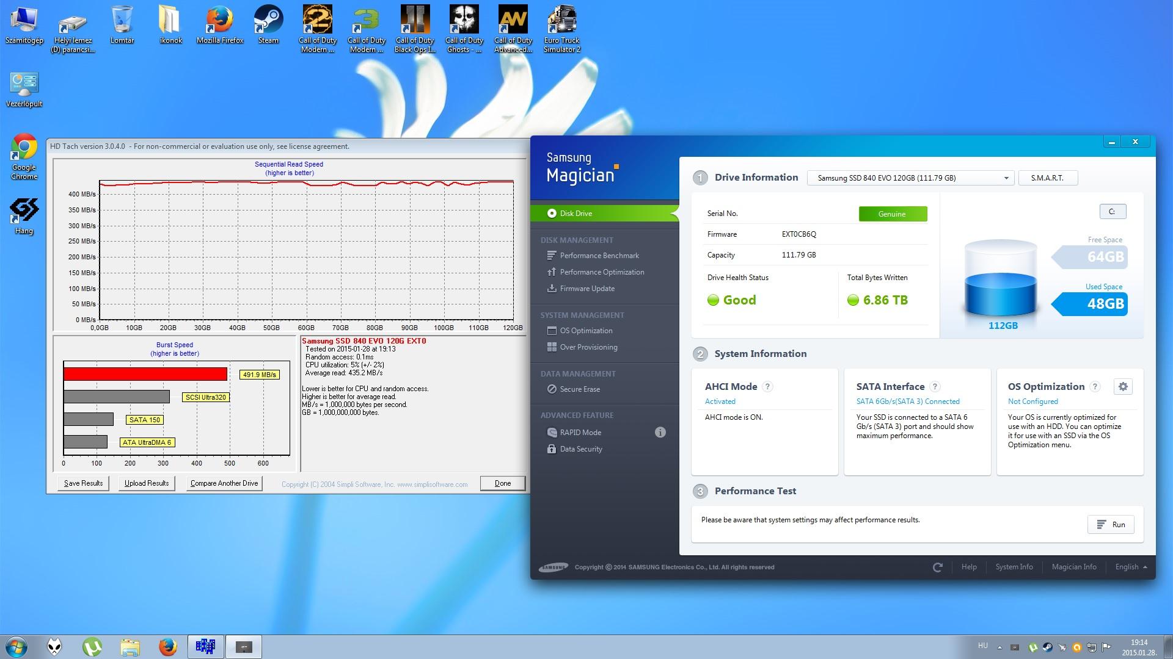Screen dimensions: 1173x659
Task: Open File Explorer taskbar icon
Action: (130, 647)
